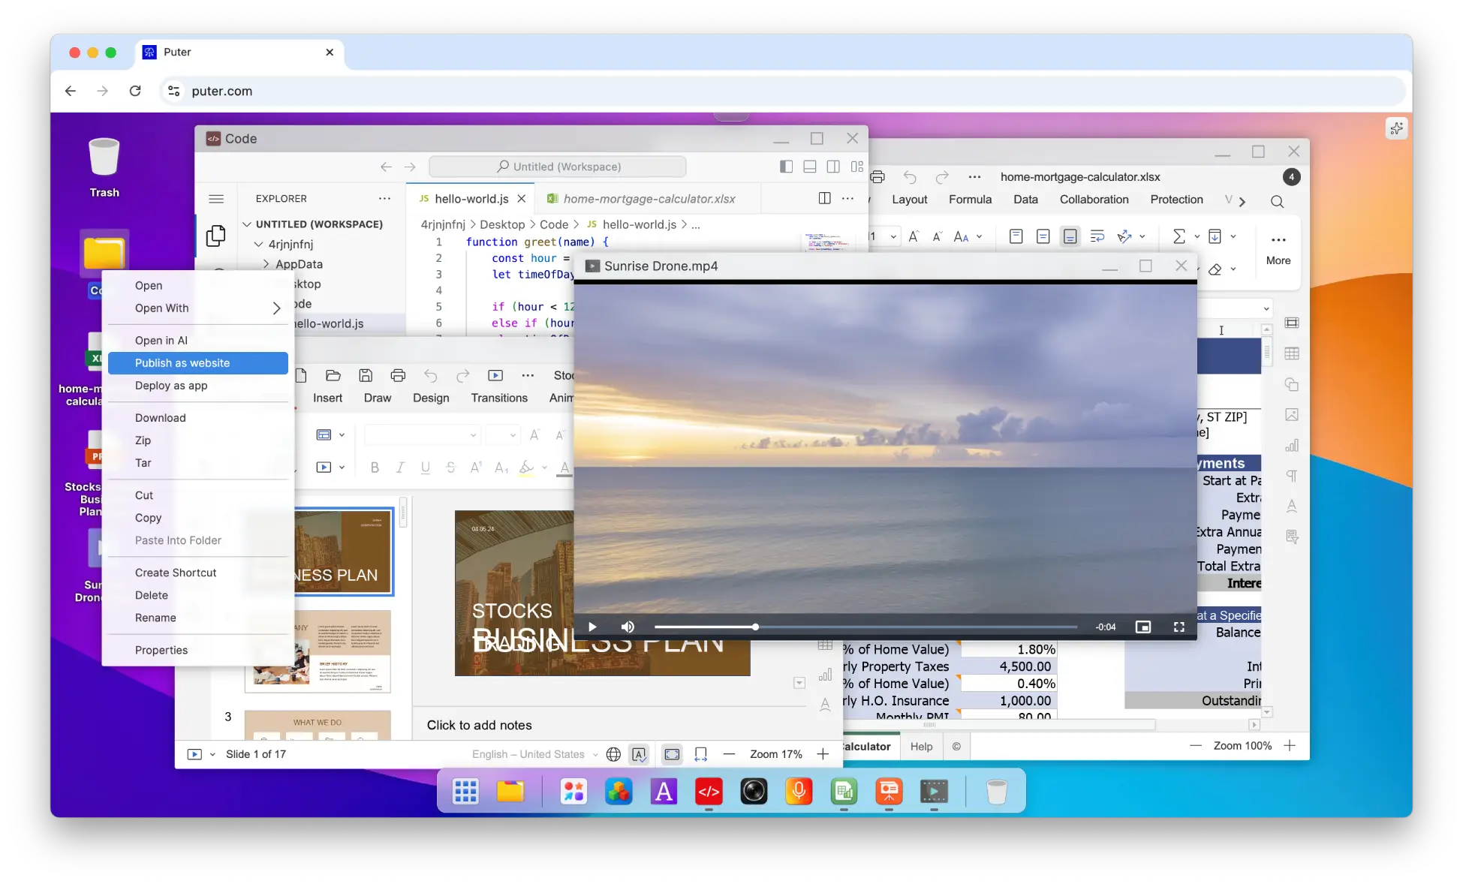
Task: Open slide layout dropdown arrow in presentation
Action: tap(342, 435)
